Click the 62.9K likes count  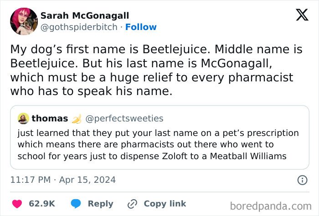click(x=42, y=203)
